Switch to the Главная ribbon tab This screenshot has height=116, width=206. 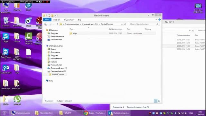point(57,20)
